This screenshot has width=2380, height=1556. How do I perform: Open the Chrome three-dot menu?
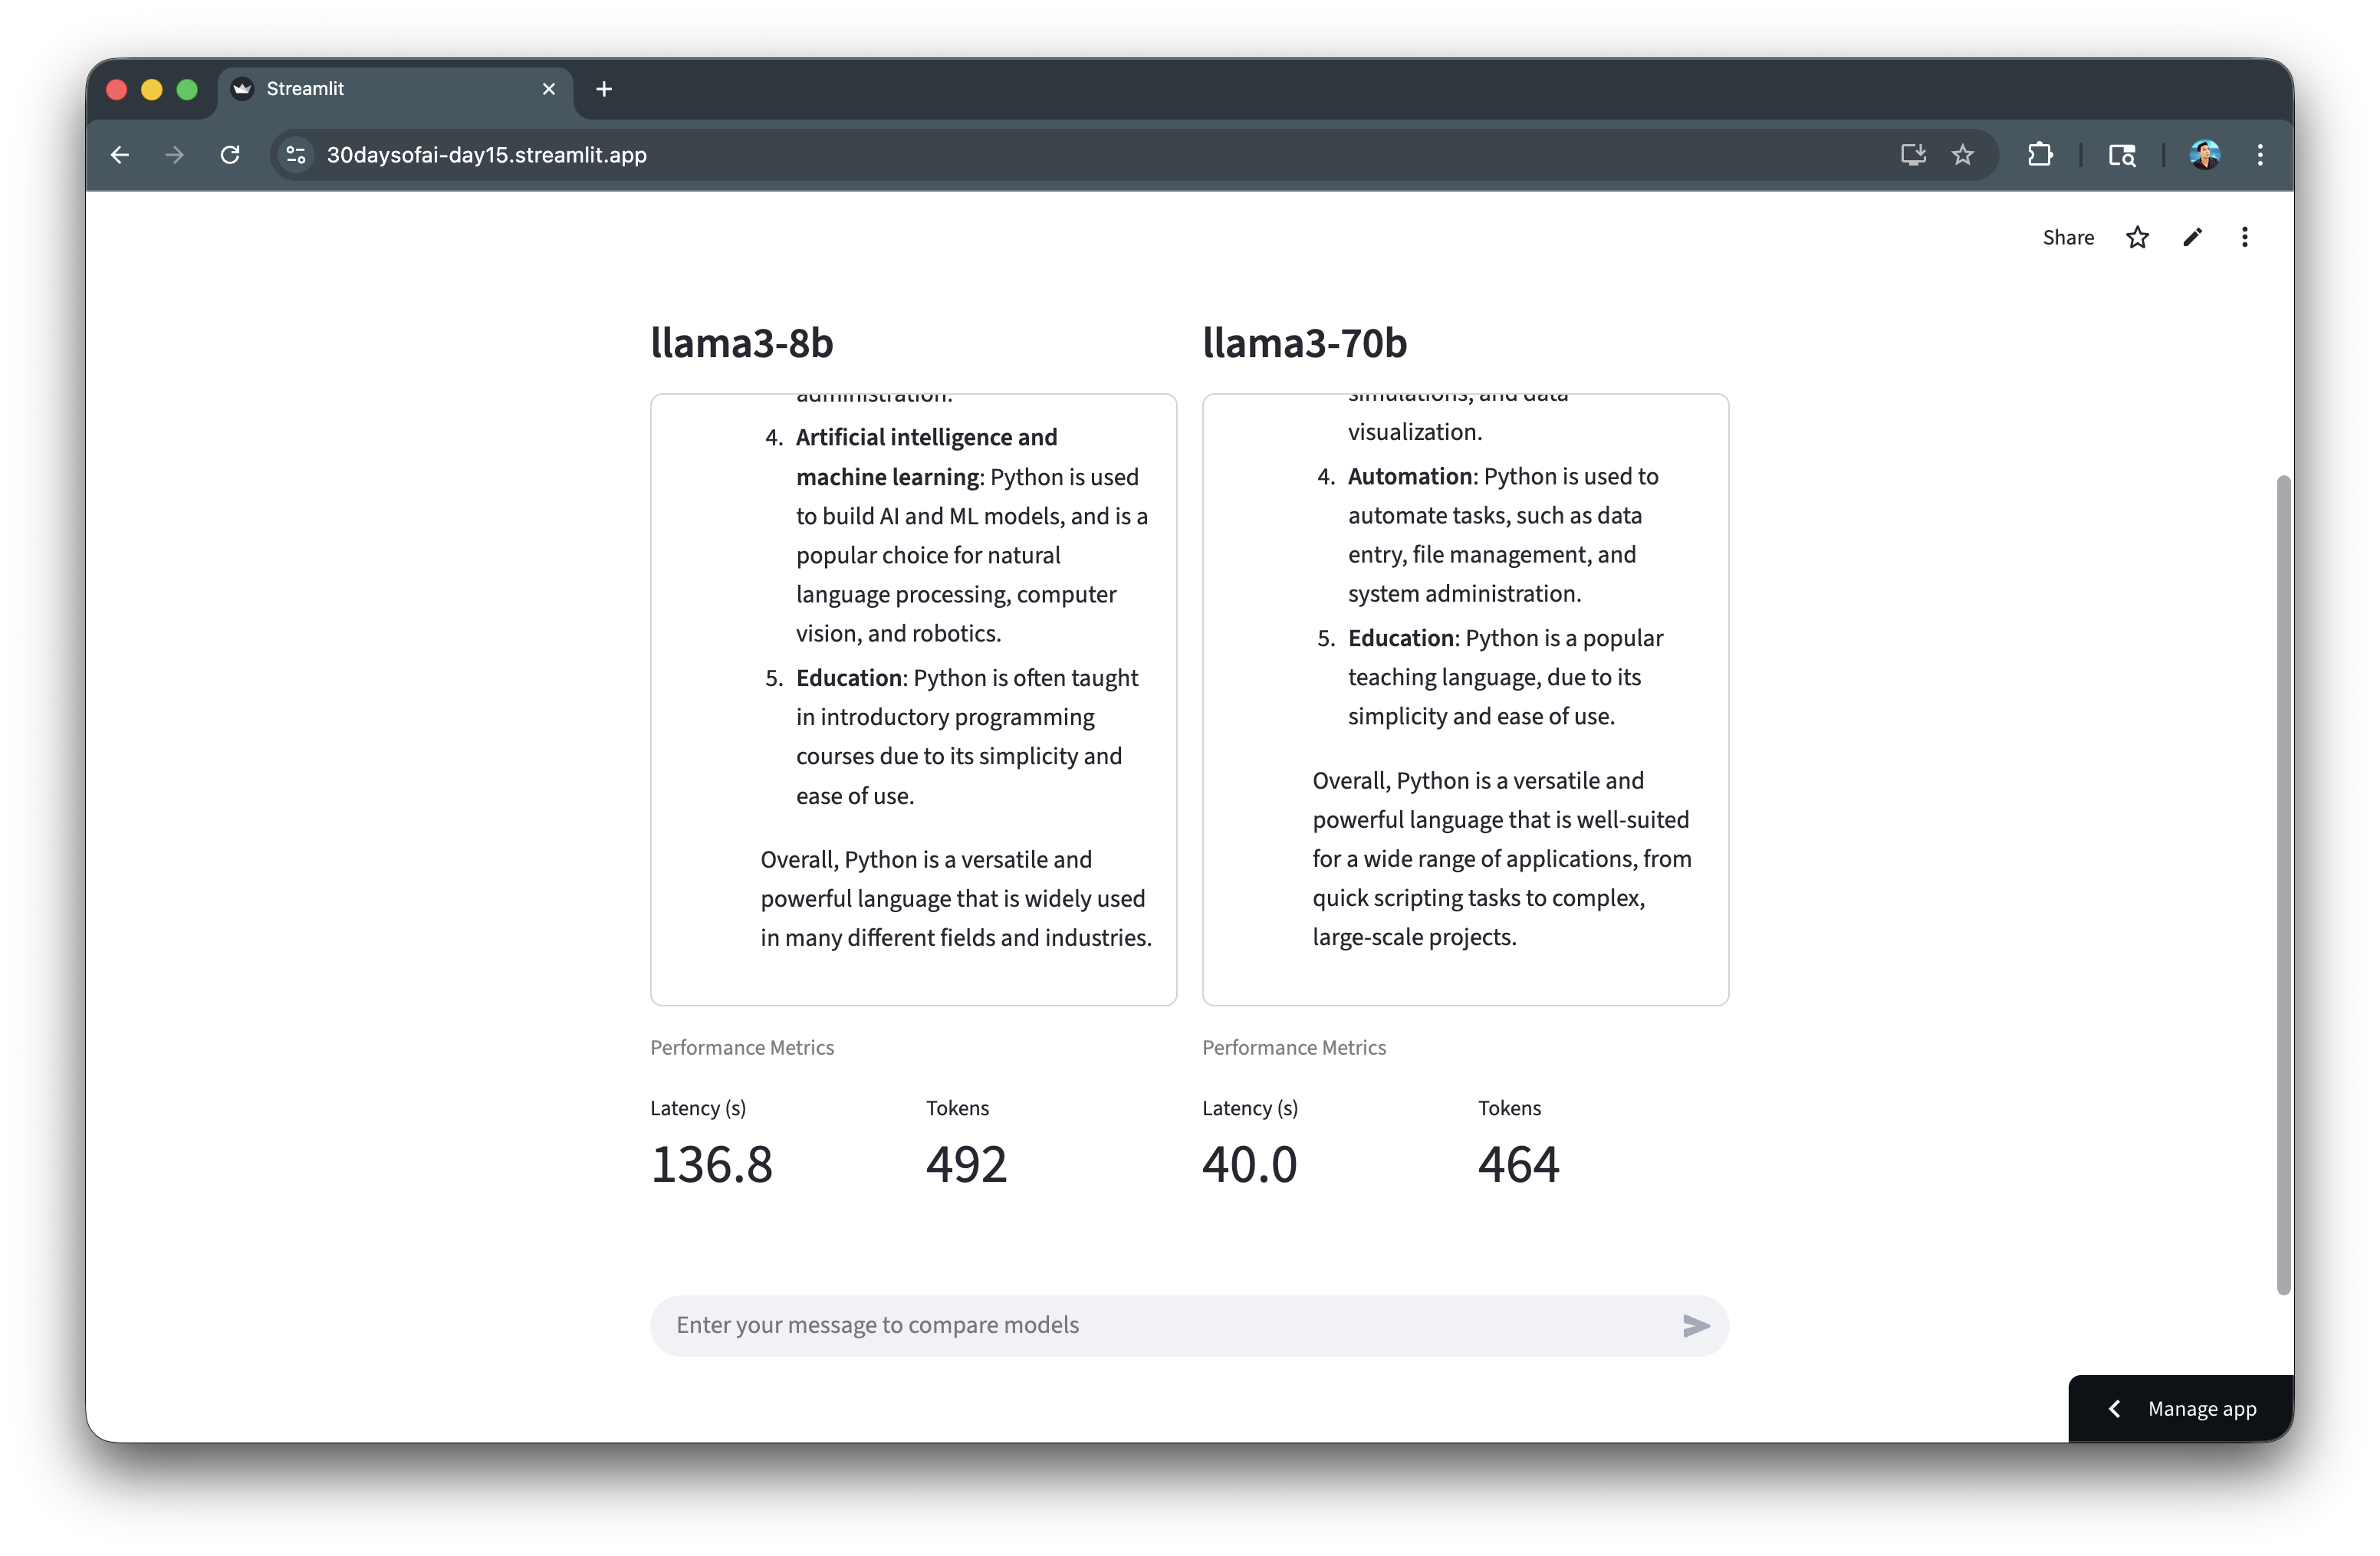point(2259,155)
